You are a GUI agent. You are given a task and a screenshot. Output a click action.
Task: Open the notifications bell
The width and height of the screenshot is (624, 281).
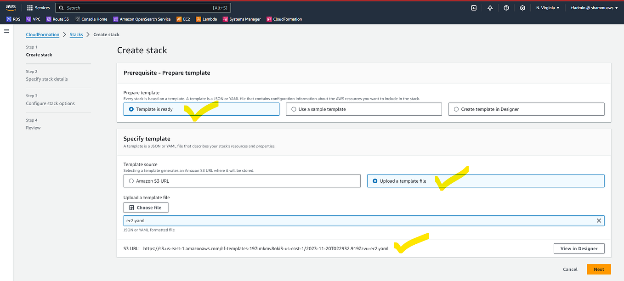pos(490,8)
